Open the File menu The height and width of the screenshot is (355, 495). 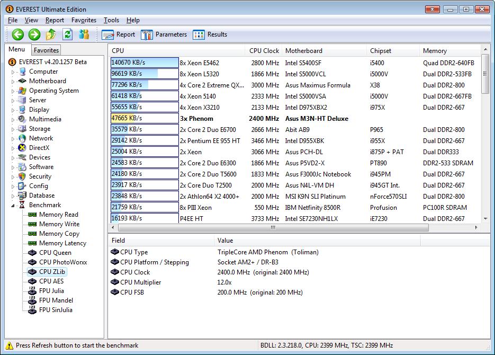click(13, 20)
